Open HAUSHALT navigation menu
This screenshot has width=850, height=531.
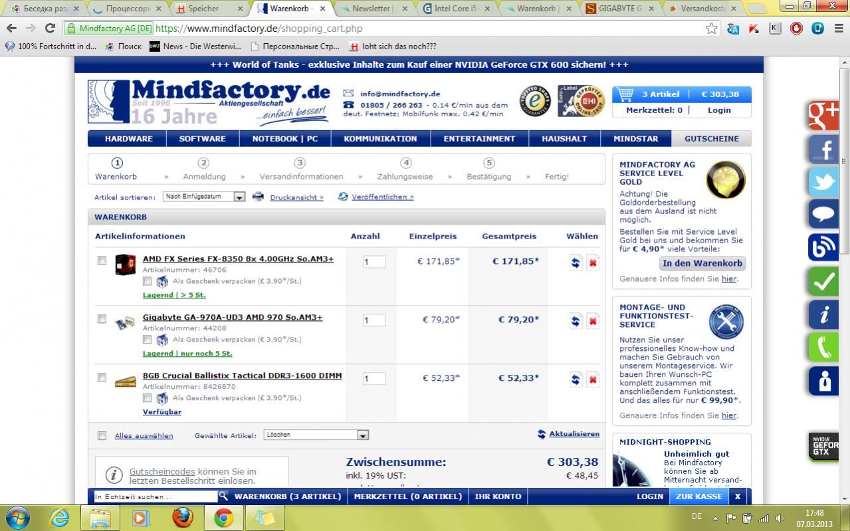[x=564, y=139]
